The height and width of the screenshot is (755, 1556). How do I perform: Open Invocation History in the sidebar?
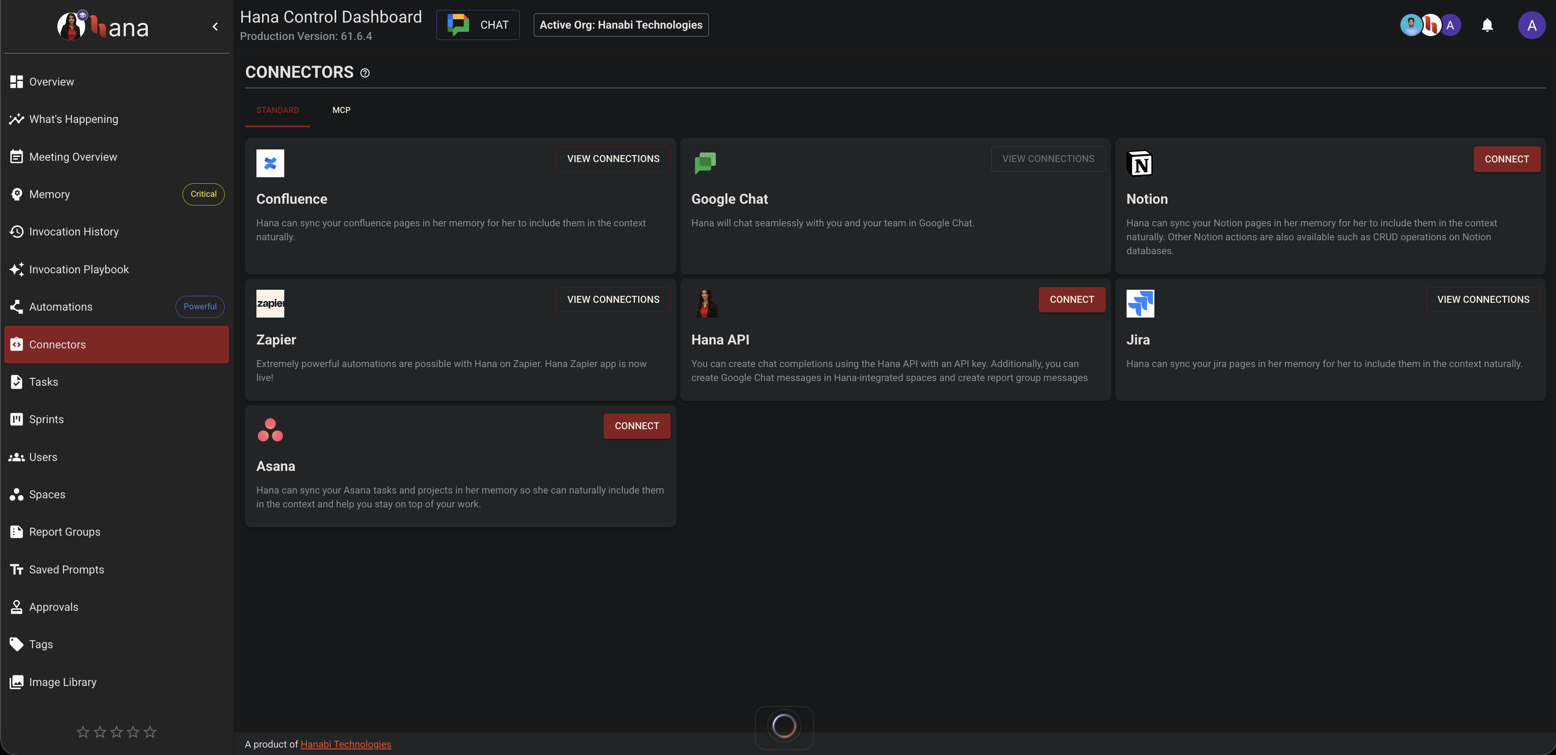pyautogui.click(x=74, y=232)
